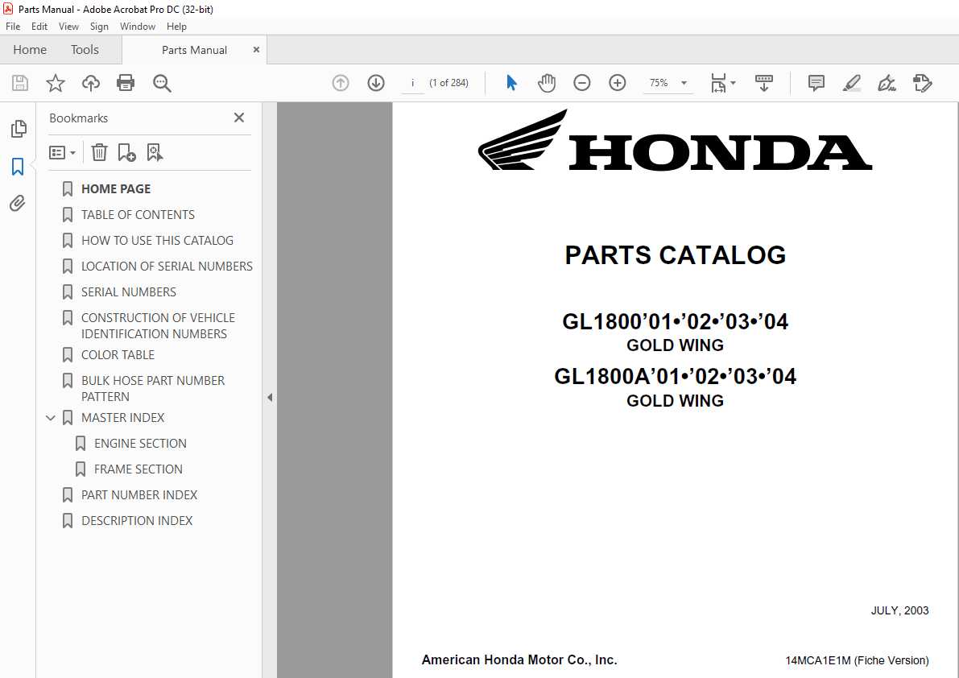The height and width of the screenshot is (678, 959).
Task: Open bookmark options menu
Action: coord(62,152)
